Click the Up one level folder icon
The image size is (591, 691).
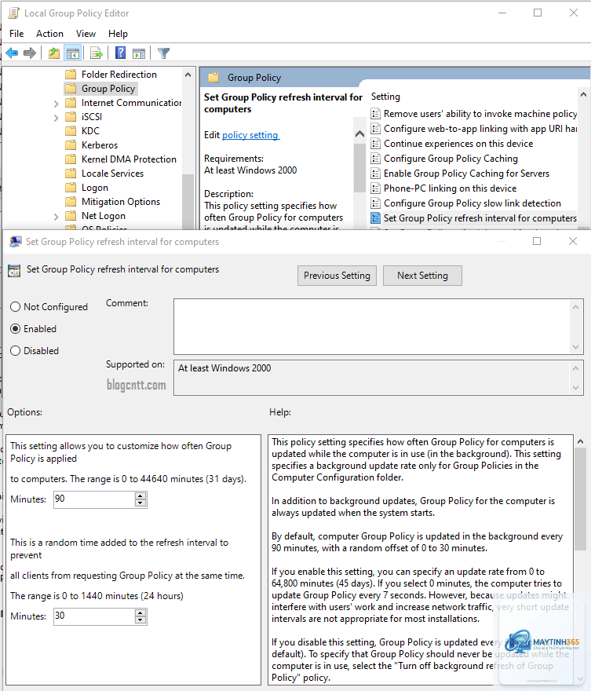pos(53,53)
